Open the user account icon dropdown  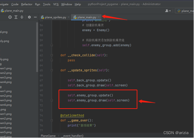[x=168, y=11]
